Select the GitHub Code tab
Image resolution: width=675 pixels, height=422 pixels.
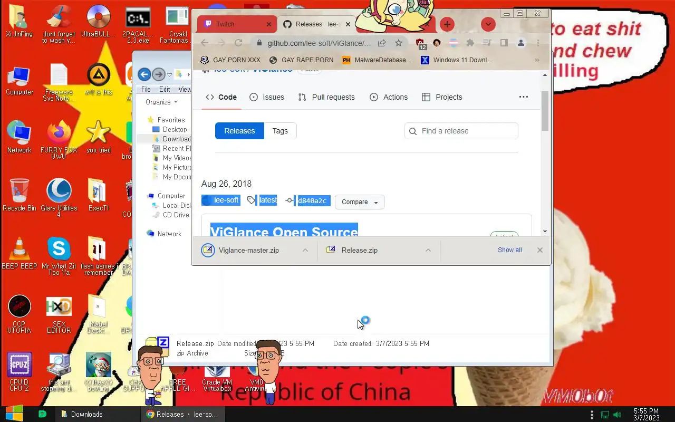(221, 97)
